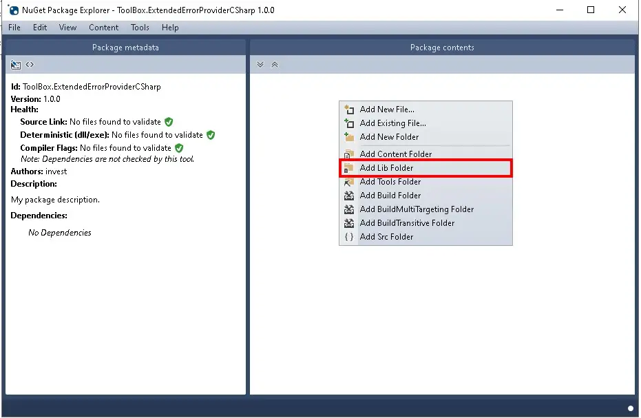Minimize the NuGet Package Explorer window
The height and width of the screenshot is (418, 641).
click(x=560, y=10)
